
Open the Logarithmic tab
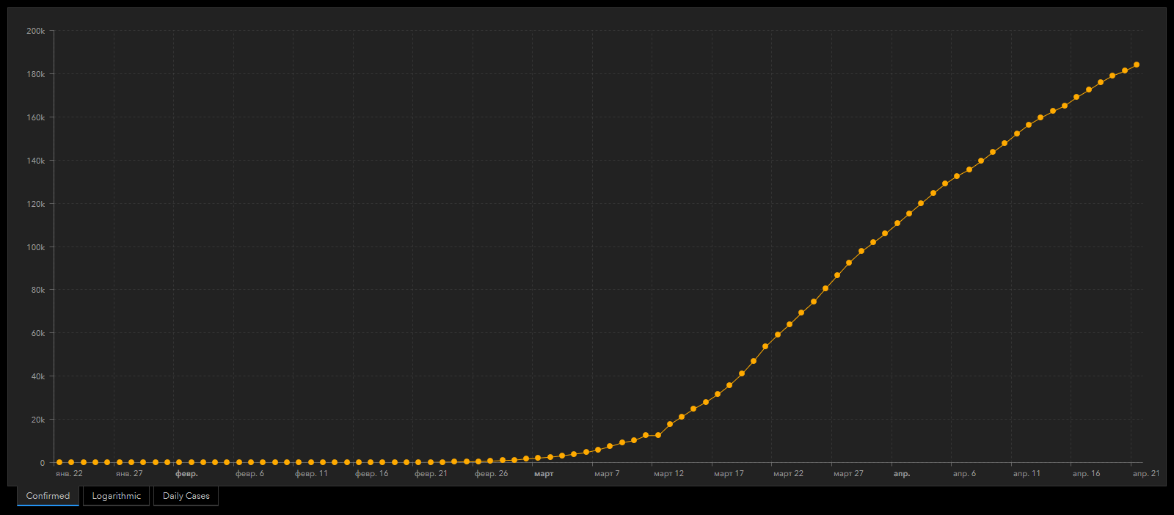click(116, 496)
